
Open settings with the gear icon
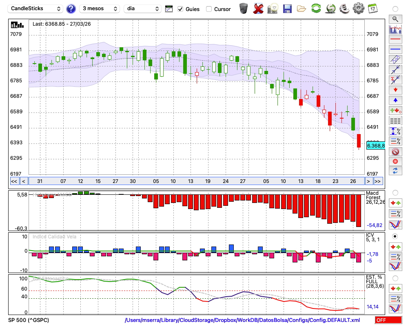358,8
